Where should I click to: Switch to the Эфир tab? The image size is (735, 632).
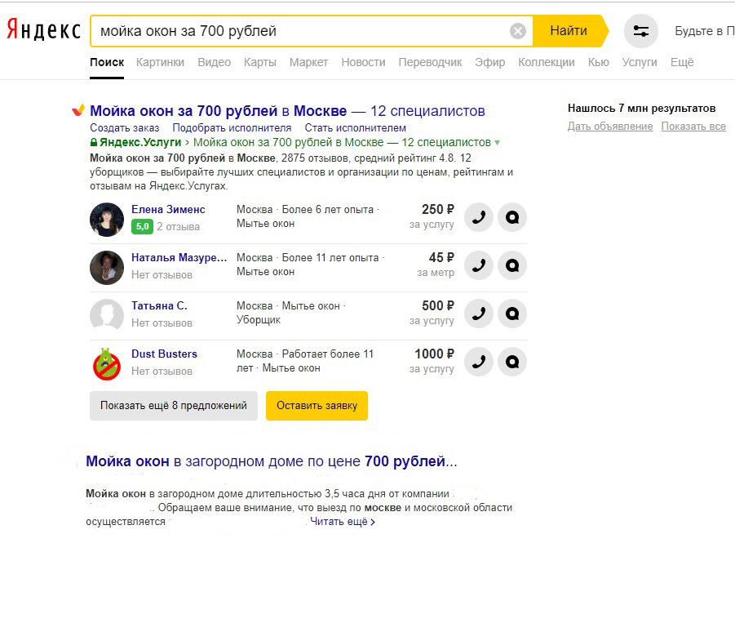tap(489, 62)
